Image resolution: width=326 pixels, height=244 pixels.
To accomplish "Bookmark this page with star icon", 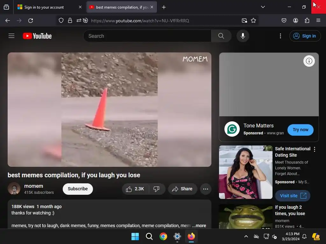I will coord(253,21).
